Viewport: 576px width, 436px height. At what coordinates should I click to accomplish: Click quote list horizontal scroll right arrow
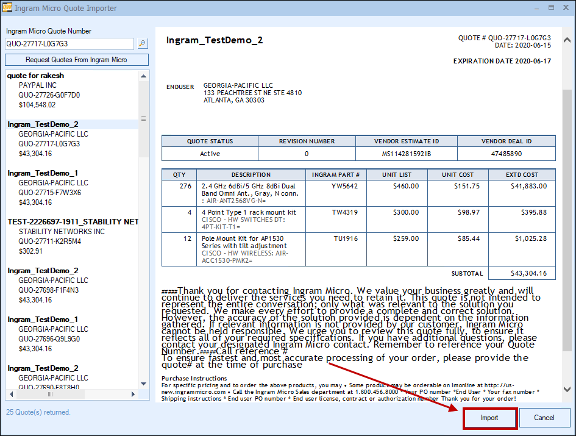(133, 395)
